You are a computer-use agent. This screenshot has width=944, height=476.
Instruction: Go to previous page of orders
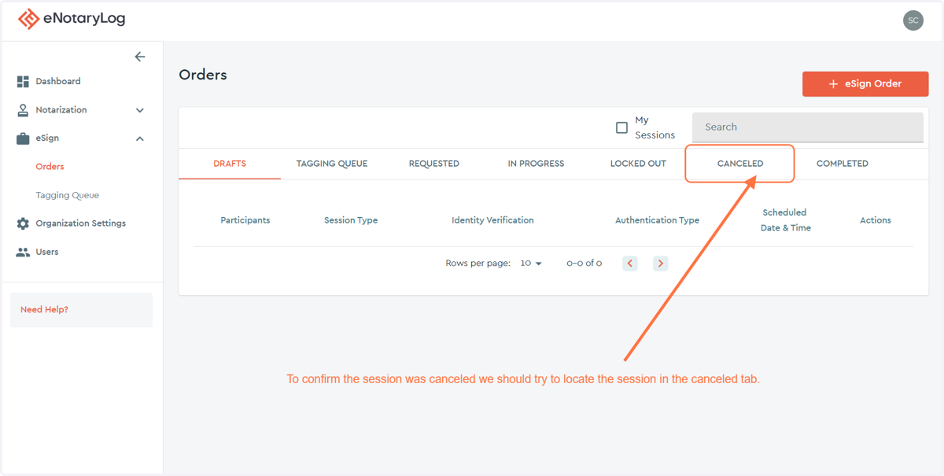(x=630, y=264)
